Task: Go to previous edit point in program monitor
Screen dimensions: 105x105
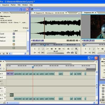Action: [x=98, y=49]
